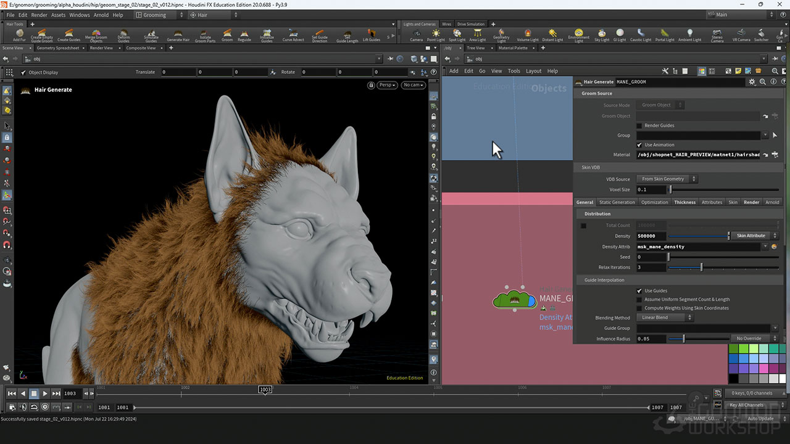Open the Arnold menu in menu bar

(x=101, y=15)
